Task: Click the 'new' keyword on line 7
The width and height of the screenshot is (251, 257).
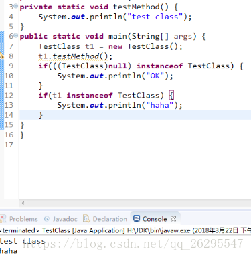Action: (x=115, y=46)
